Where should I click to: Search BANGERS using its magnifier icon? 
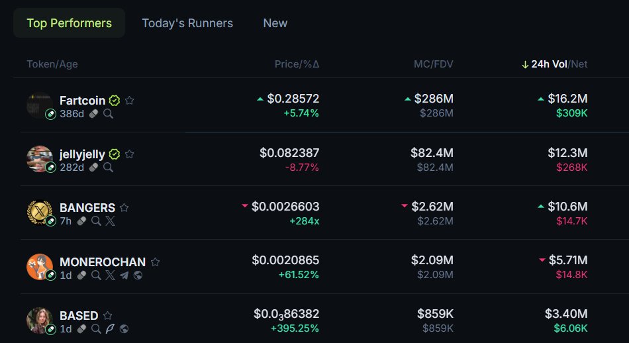[x=96, y=220]
